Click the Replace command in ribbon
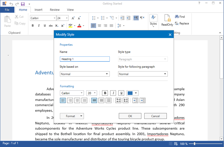This screenshot has width=224, height=147. click(x=182, y=23)
